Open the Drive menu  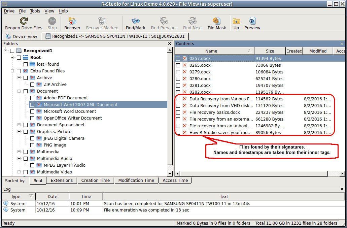9,11
